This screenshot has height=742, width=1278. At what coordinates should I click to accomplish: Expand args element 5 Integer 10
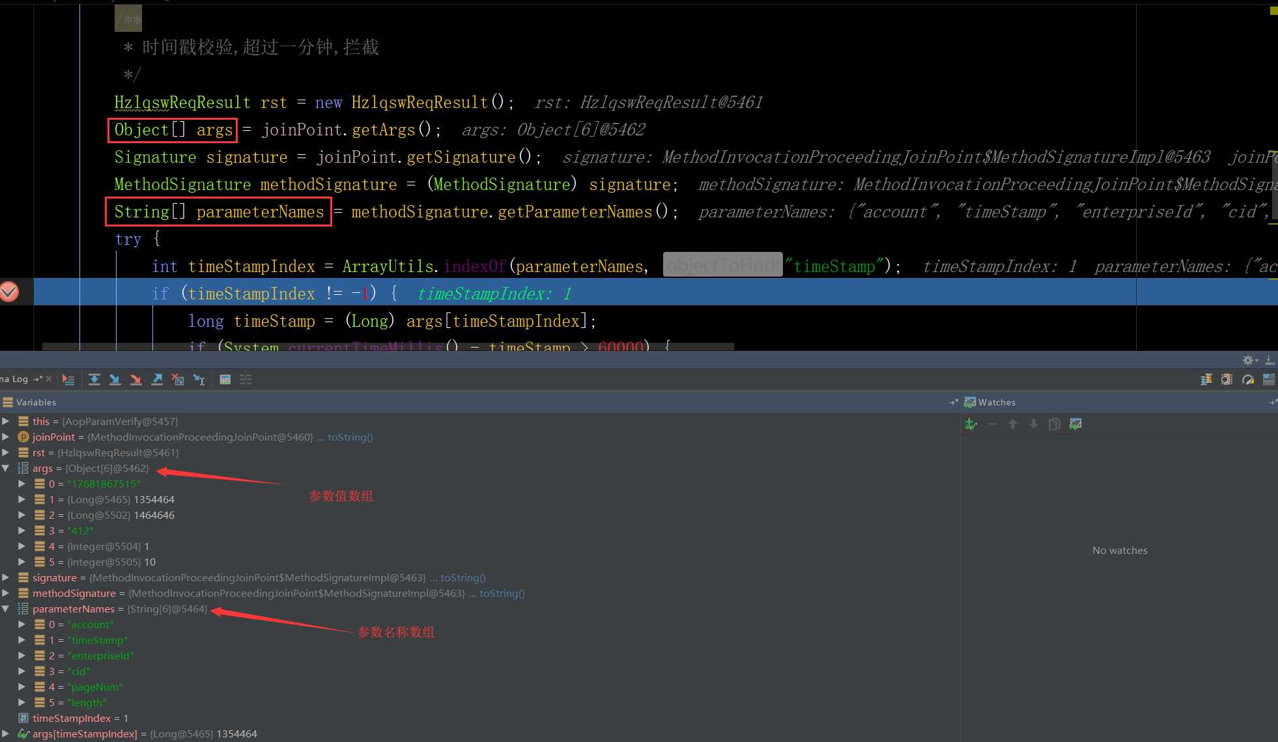[21, 562]
